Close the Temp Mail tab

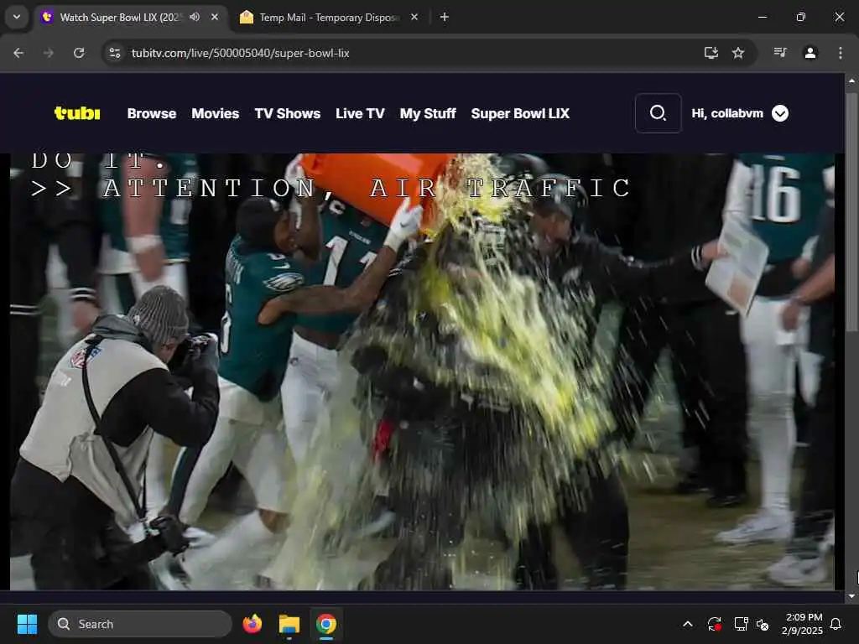coord(414,17)
